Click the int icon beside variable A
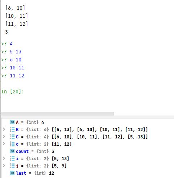The width and height of the screenshot is (174, 178). 12,122
